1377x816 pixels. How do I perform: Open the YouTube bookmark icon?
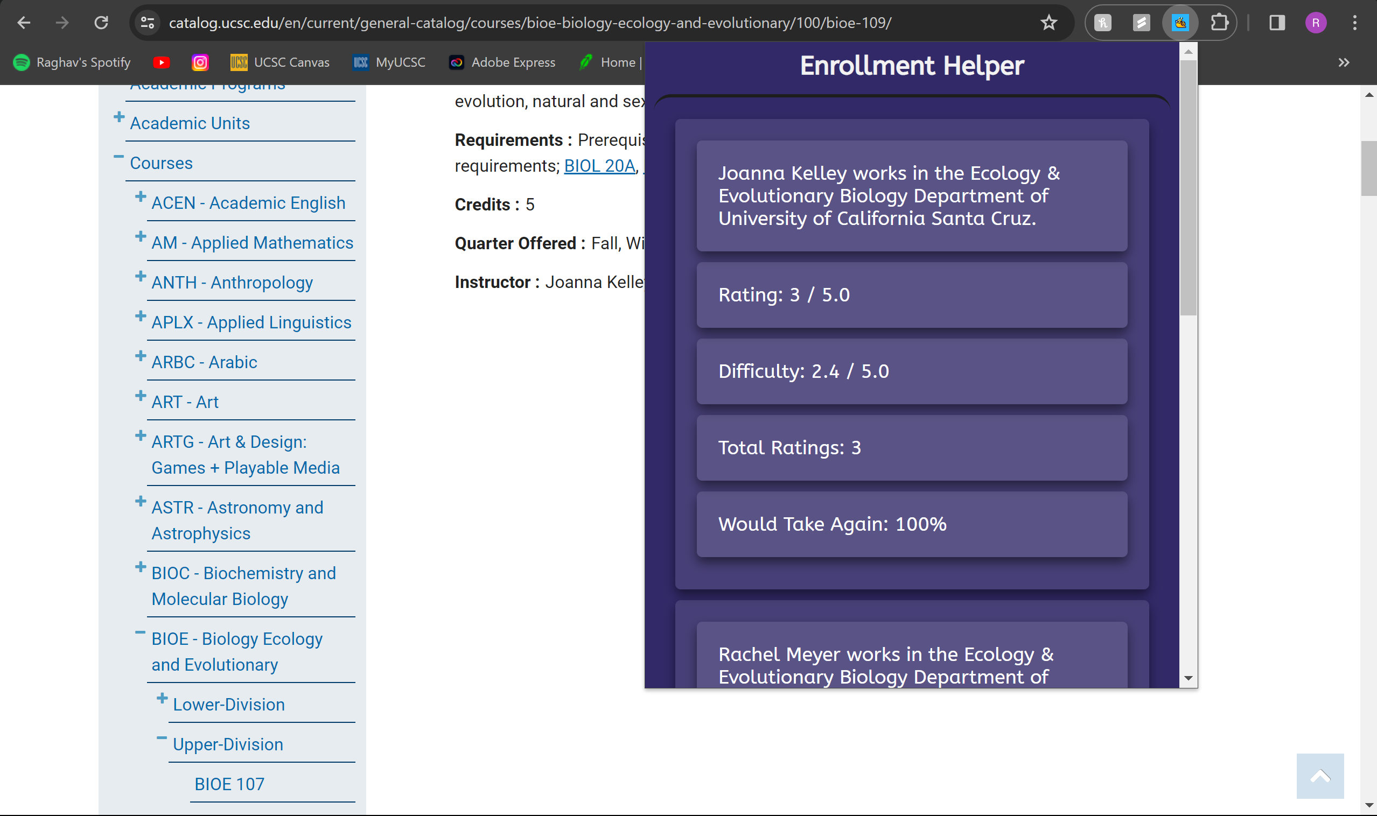(161, 62)
